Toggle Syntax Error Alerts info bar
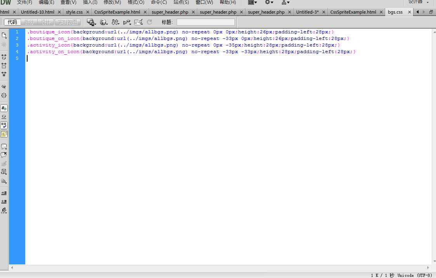Screen dimensions: 436x278 pos(4,134)
